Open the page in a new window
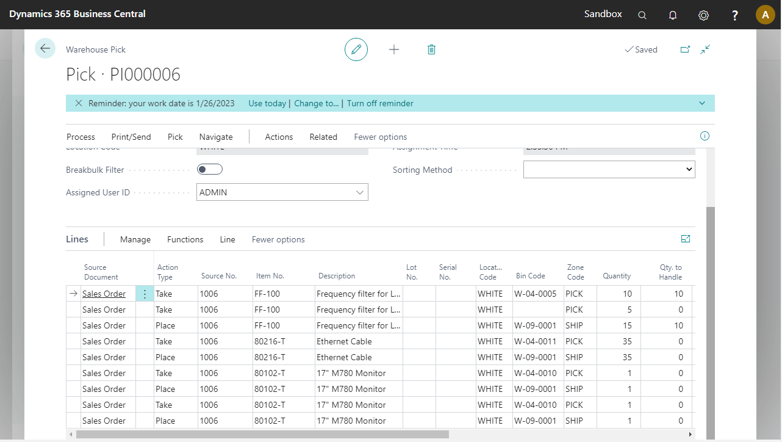This screenshot has height=442, width=782. coord(685,49)
